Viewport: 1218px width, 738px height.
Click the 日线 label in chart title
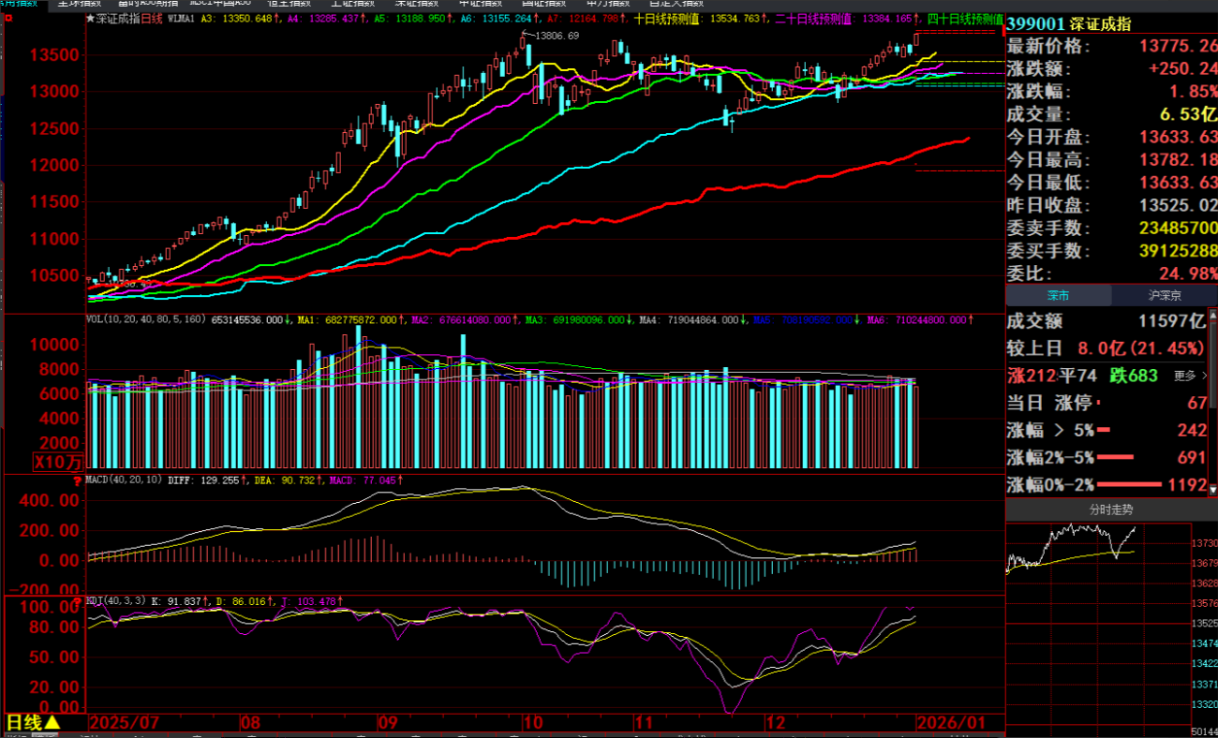pyautogui.click(x=153, y=19)
